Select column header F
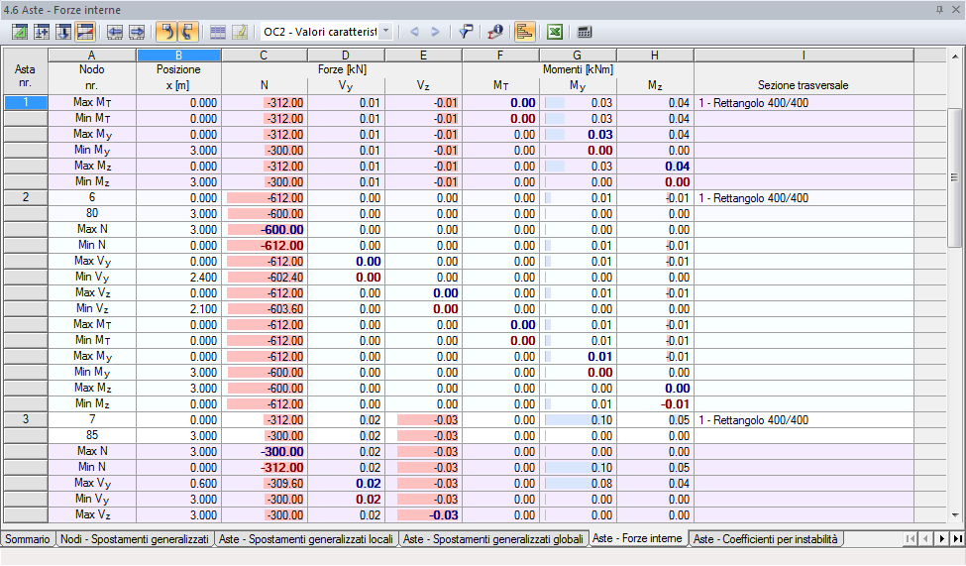The height and width of the screenshot is (566, 966). pos(500,56)
